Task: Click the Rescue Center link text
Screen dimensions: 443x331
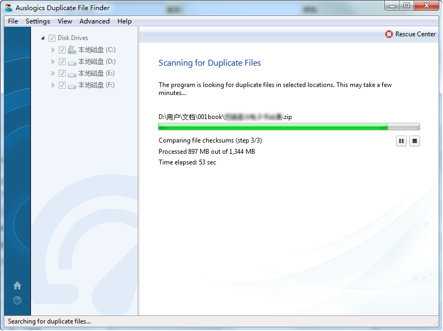Action: (415, 34)
